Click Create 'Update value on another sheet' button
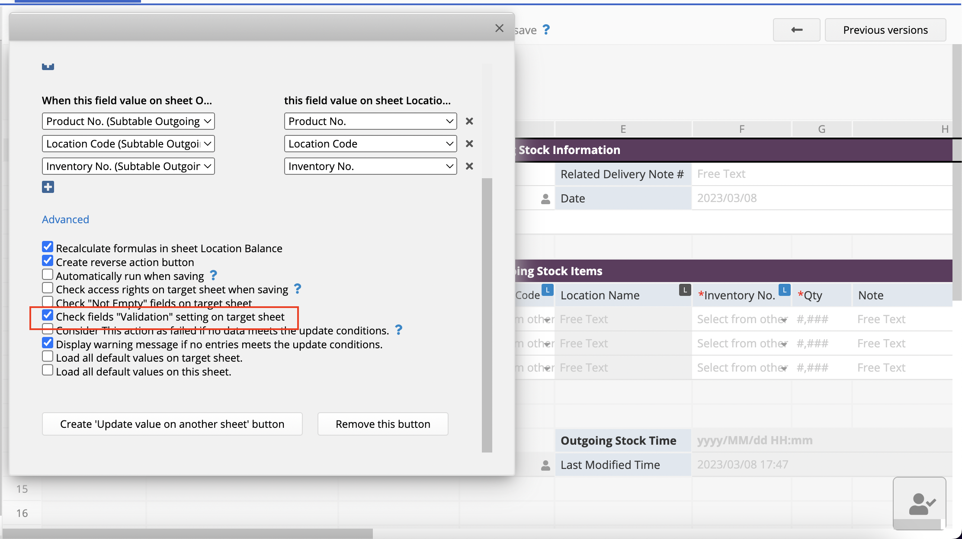962x539 pixels. pyautogui.click(x=172, y=424)
